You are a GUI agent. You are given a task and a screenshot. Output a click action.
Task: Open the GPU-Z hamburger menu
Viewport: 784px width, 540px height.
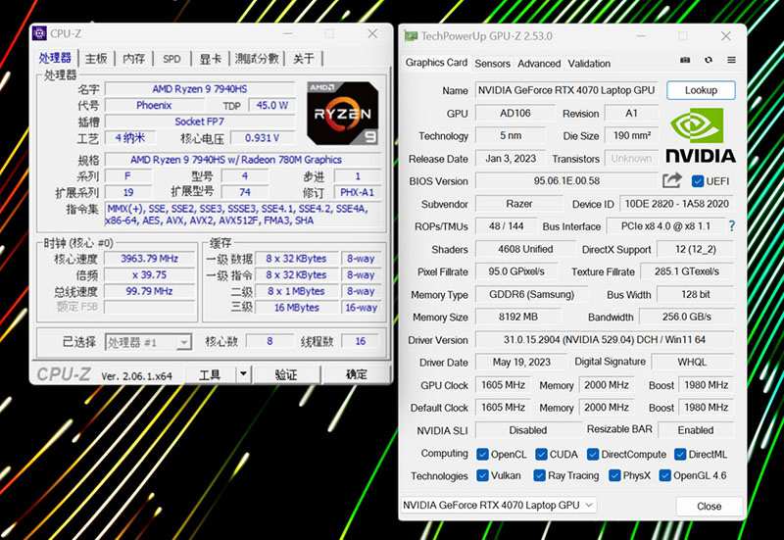click(731, 60)
